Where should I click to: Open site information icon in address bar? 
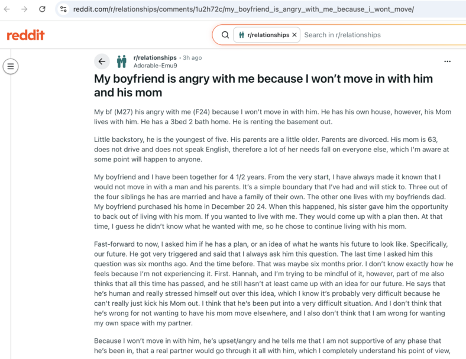click(x=63, y=9)
